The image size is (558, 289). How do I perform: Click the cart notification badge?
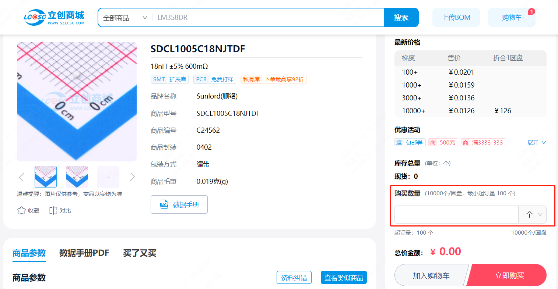pyautogui.click(x=531, y=11)
